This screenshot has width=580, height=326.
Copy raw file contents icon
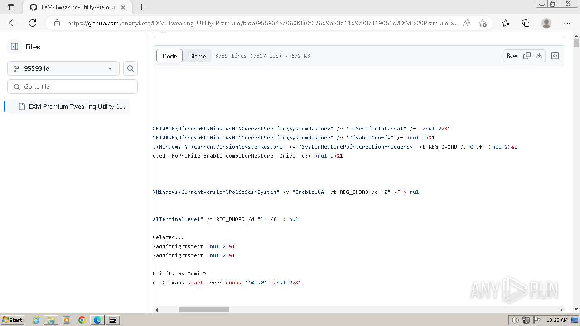pyautogui.click(x=527, y=56)
